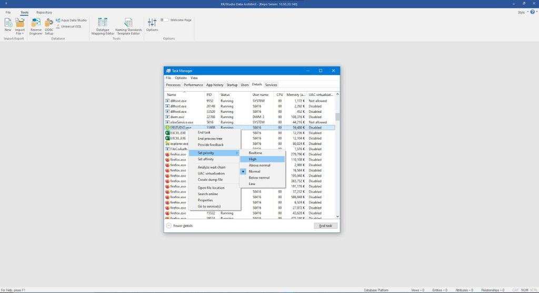
Task: Switch to the Performance tab
Action: click(x=193, y=85)
